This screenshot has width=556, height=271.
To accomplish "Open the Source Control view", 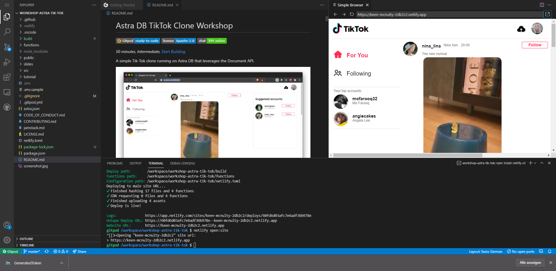I will tap(7, 47).
